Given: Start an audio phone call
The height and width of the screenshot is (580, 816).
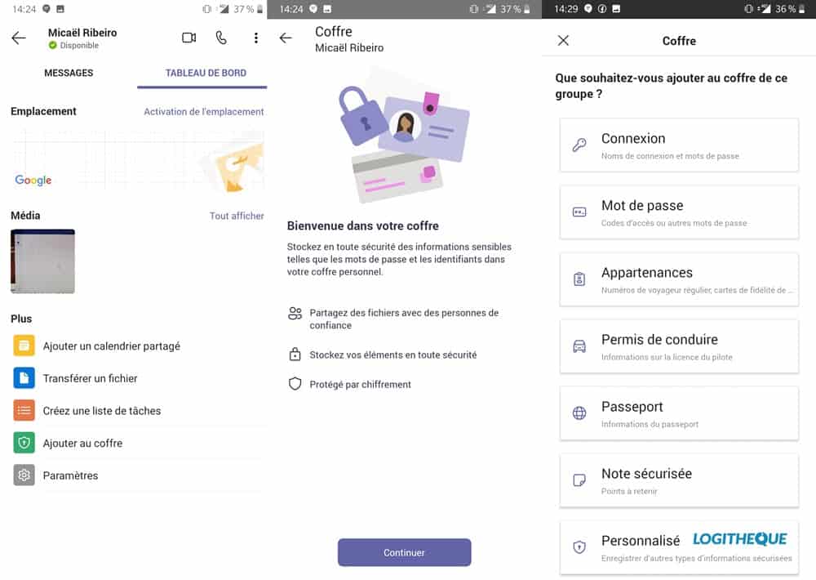Looking at the screenshot, I should pos(221,38).
